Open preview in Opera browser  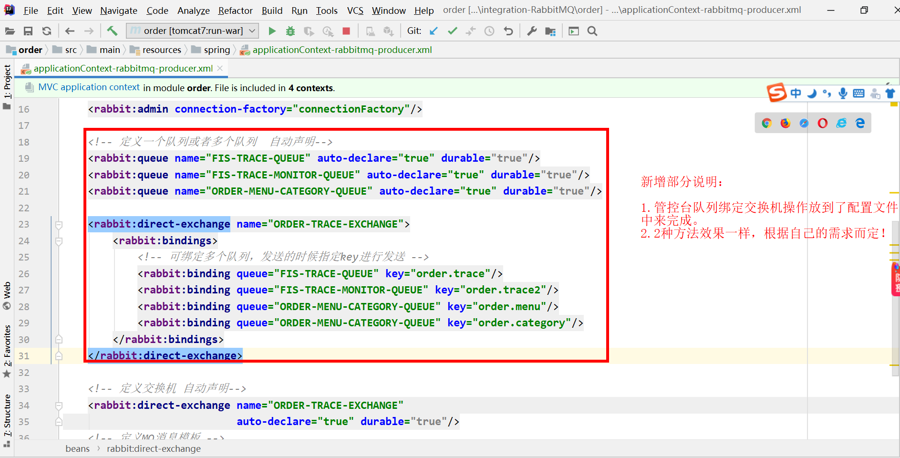tap(823, 123)
